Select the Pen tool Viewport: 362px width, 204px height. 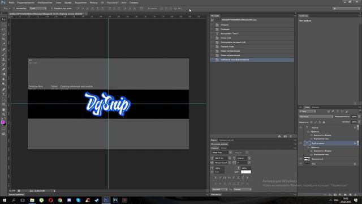coord(3,90)
